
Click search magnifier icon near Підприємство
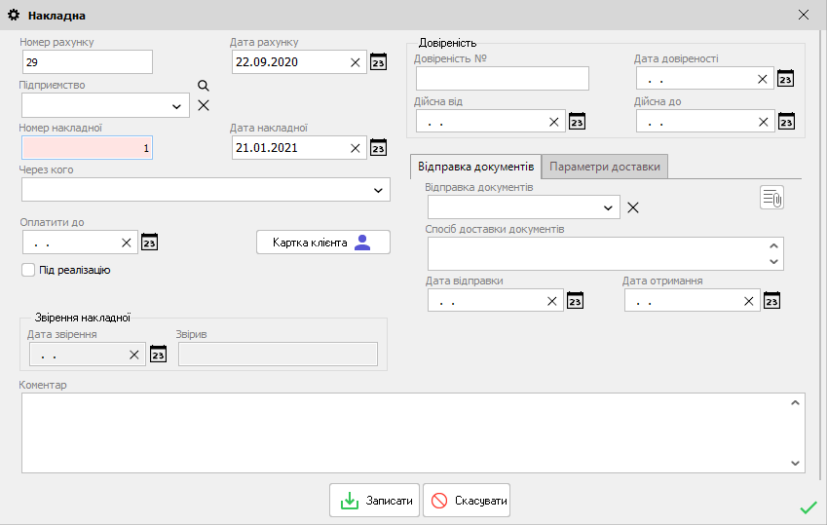(204, 86)
